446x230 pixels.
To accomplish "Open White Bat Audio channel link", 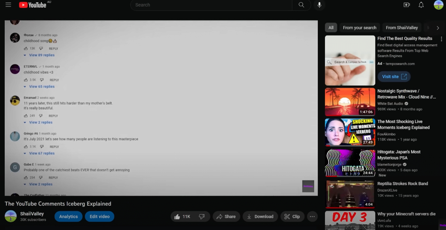I will pos(390,103).
